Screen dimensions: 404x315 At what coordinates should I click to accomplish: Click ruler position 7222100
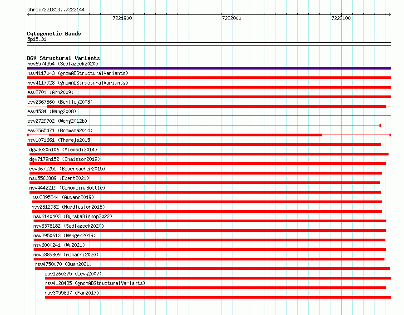pyautogui.click(x=341, y=18)
